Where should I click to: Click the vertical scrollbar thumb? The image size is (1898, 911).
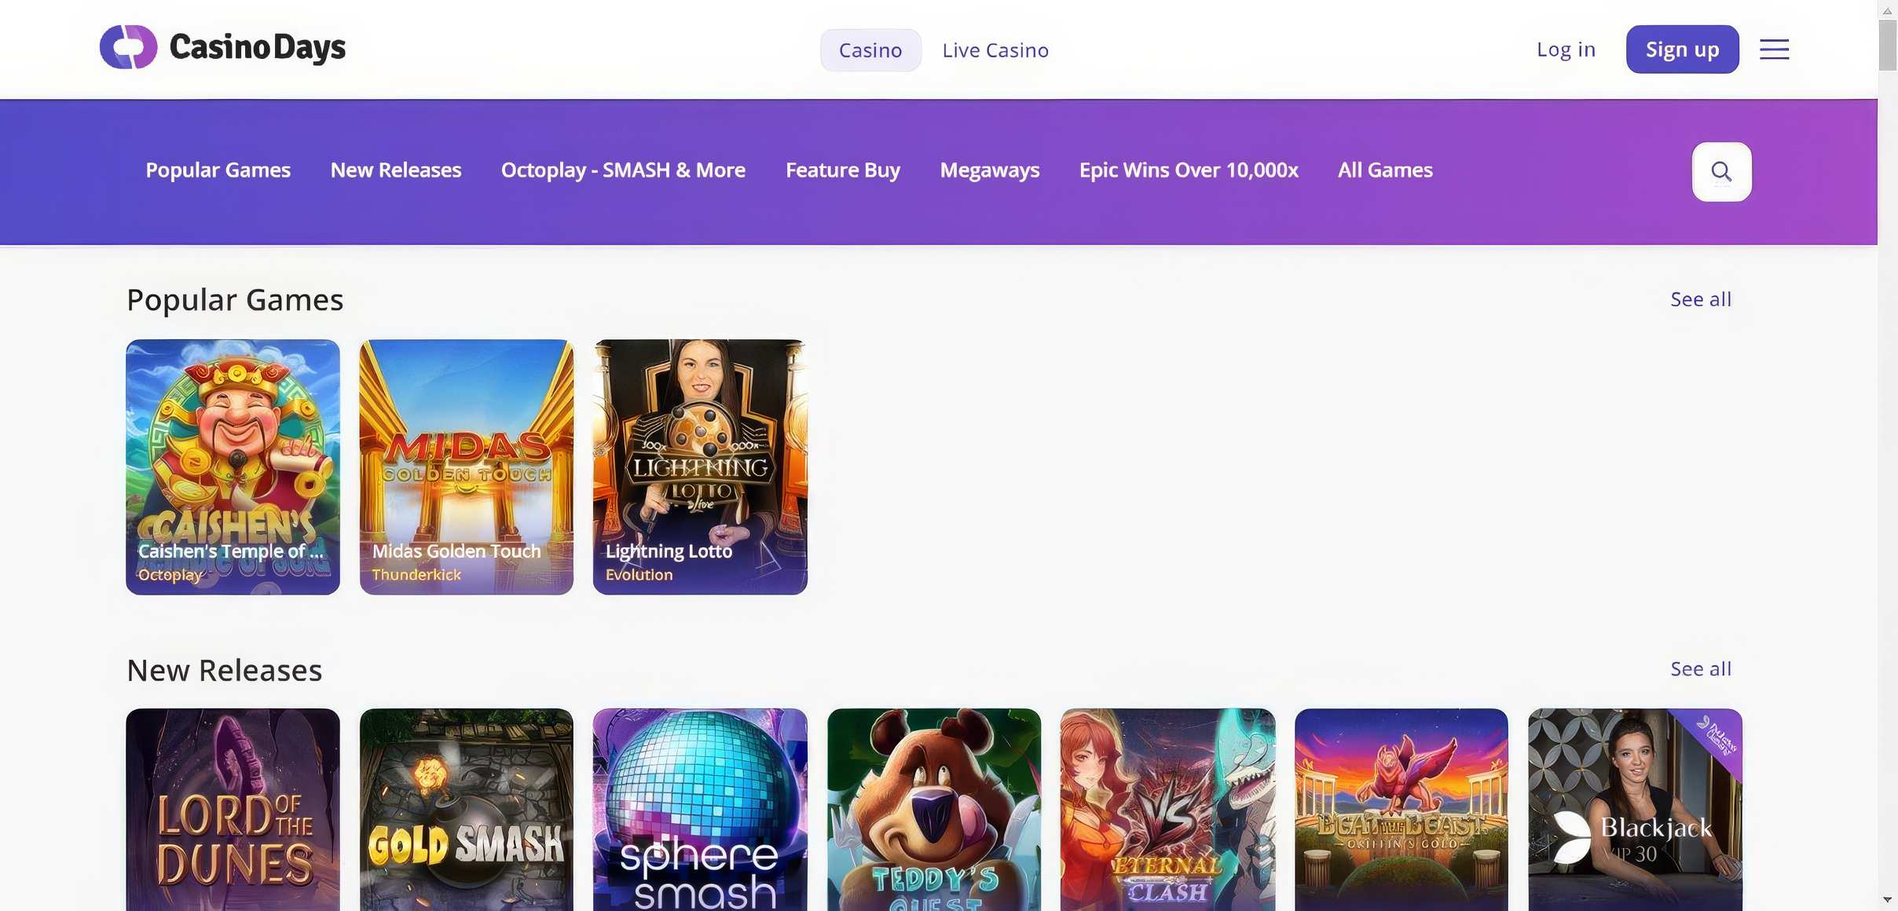click(1887, 46)
